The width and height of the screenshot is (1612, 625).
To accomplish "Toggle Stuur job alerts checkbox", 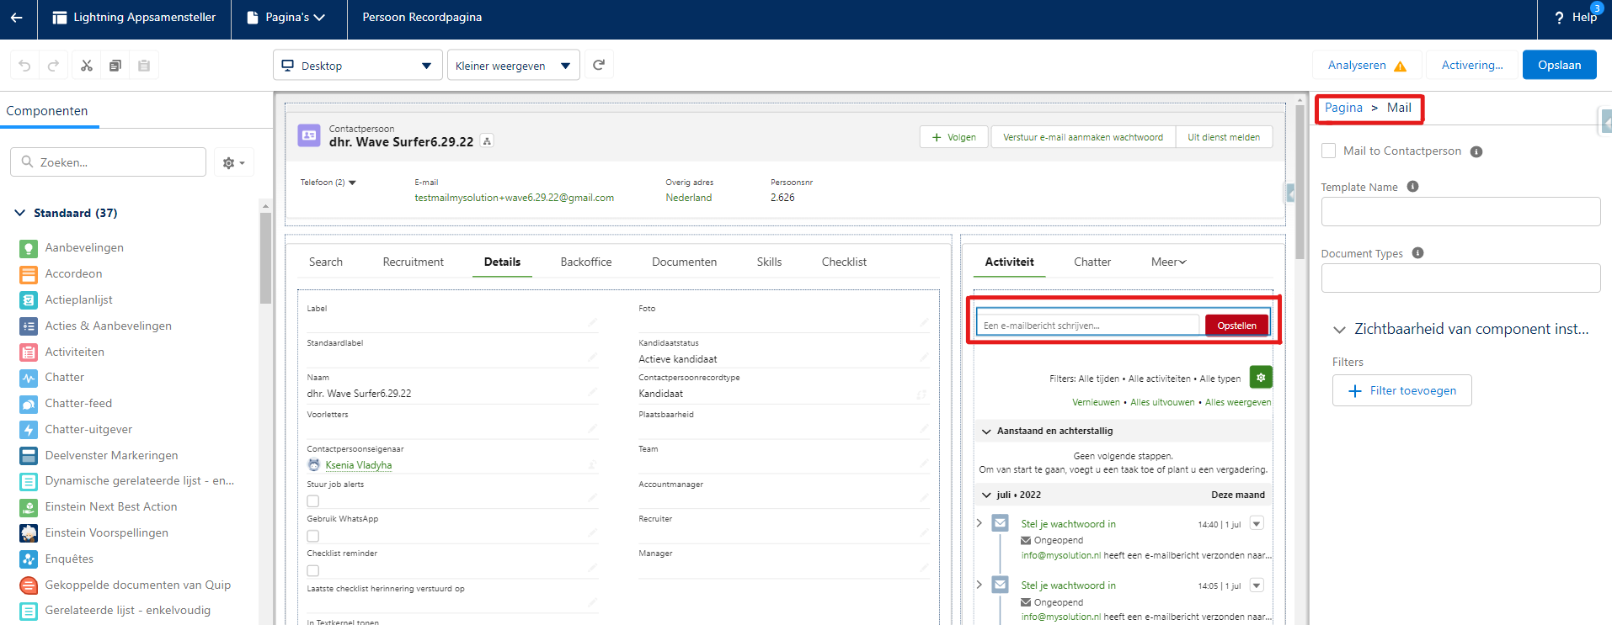I will (313, 501).
